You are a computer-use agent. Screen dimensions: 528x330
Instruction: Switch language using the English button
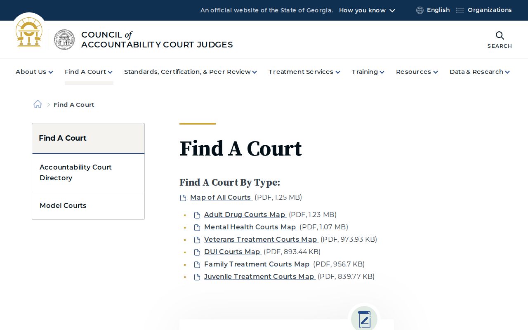(438, 10)
